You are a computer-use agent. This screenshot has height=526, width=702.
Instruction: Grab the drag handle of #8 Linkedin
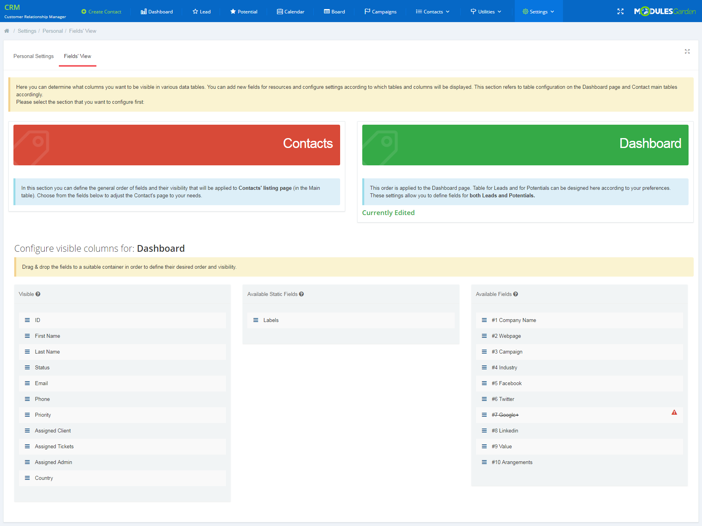click(x=484, y=431)
